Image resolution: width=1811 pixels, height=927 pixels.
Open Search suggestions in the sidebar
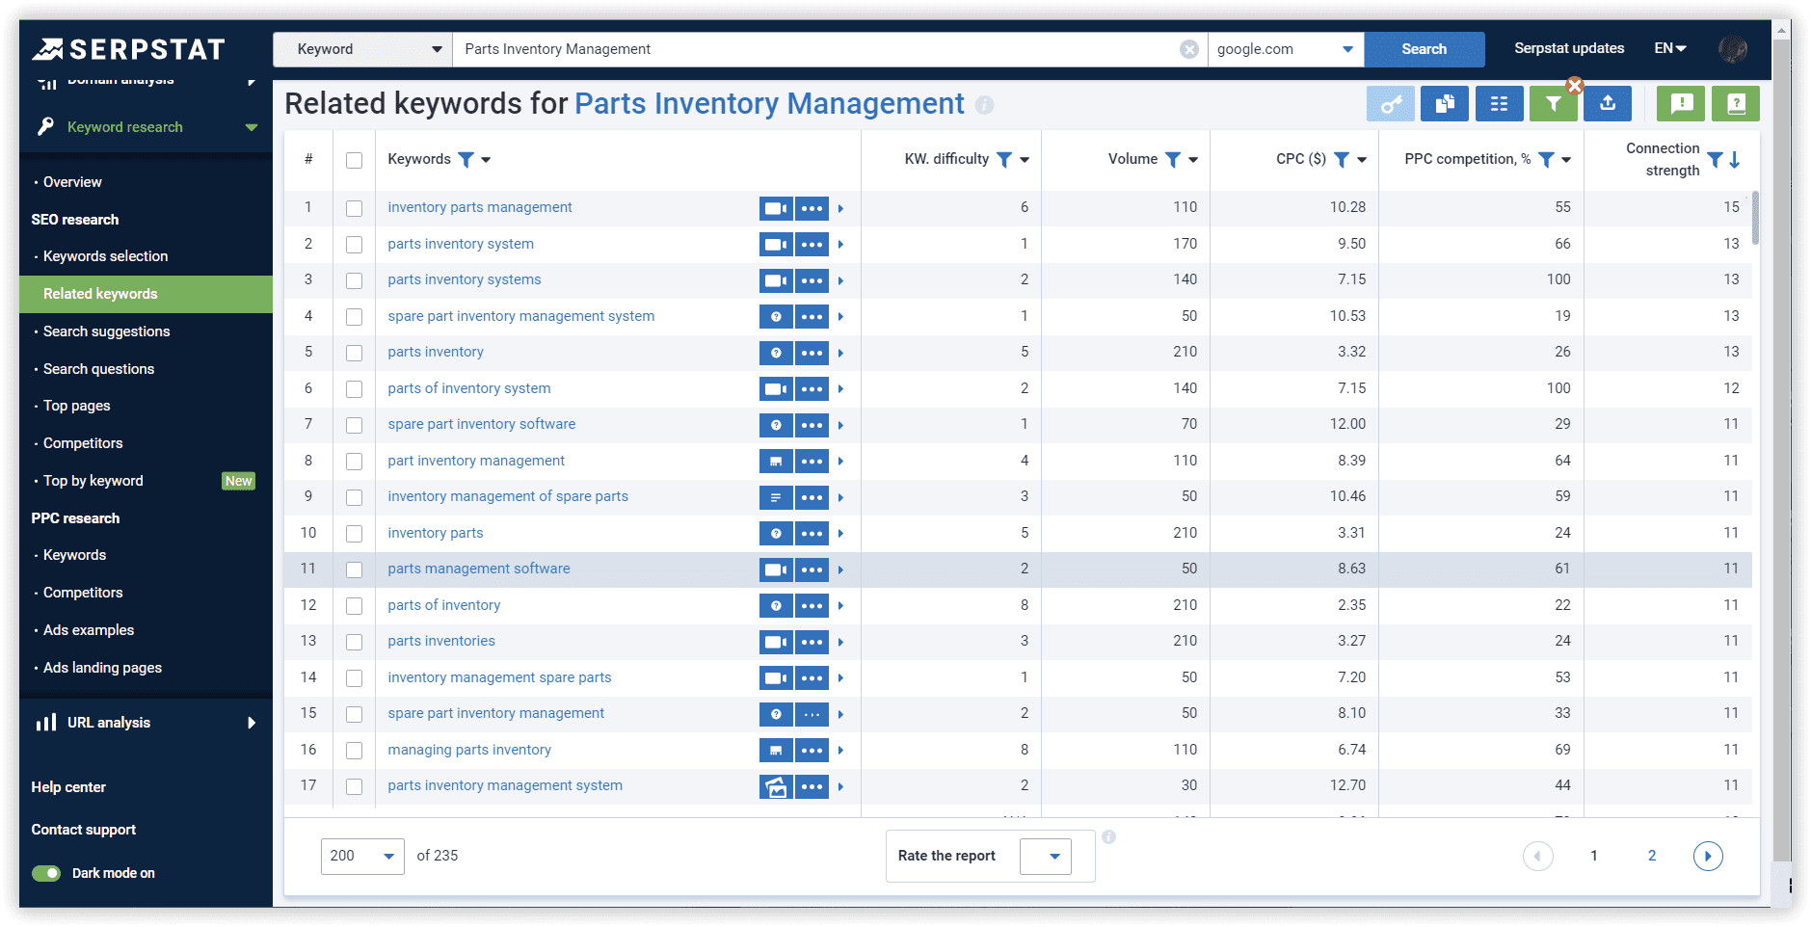point(106,331)
